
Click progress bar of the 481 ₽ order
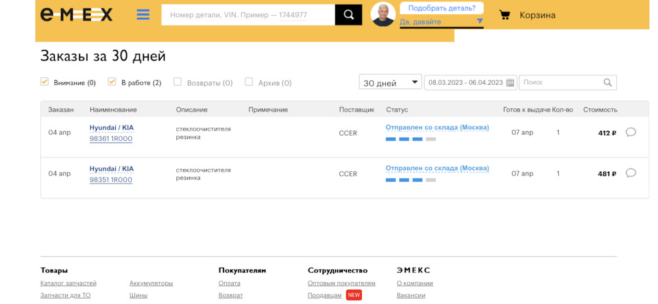[x=411, y=180]
